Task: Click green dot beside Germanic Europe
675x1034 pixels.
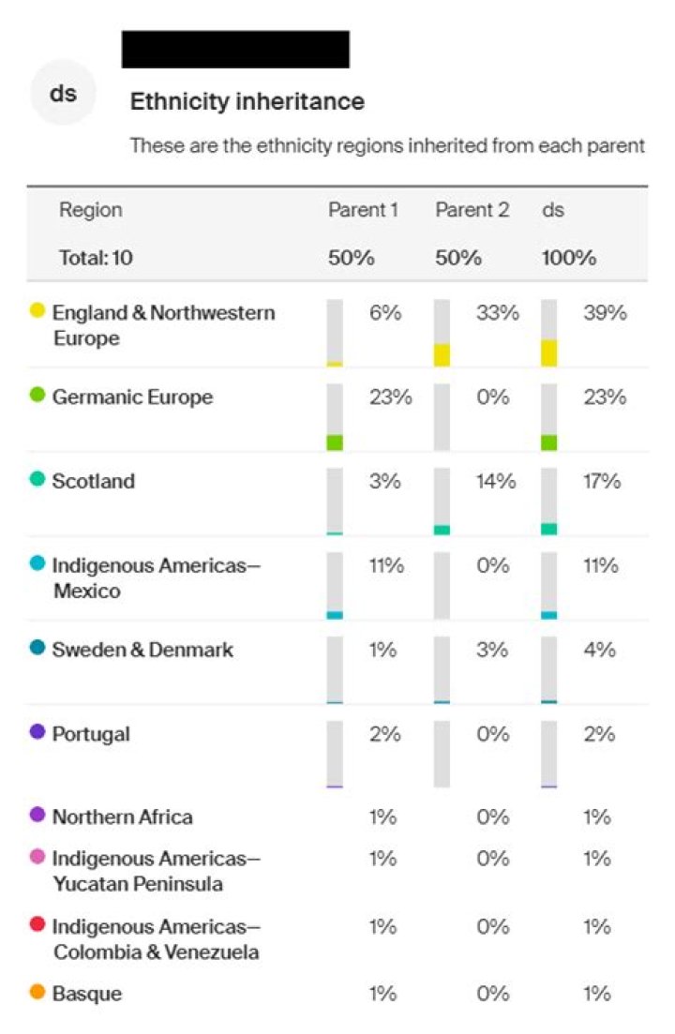Action: (37, 396)
